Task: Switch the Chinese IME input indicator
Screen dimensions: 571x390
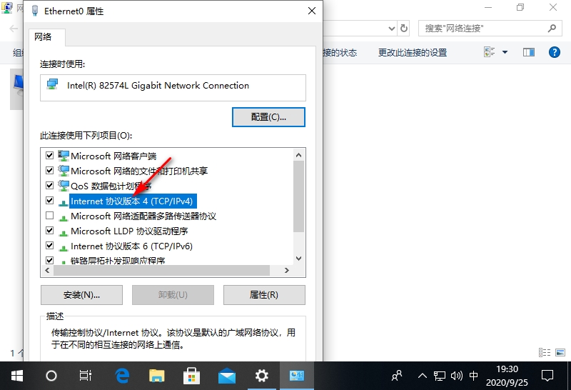Action: (473, 376)
